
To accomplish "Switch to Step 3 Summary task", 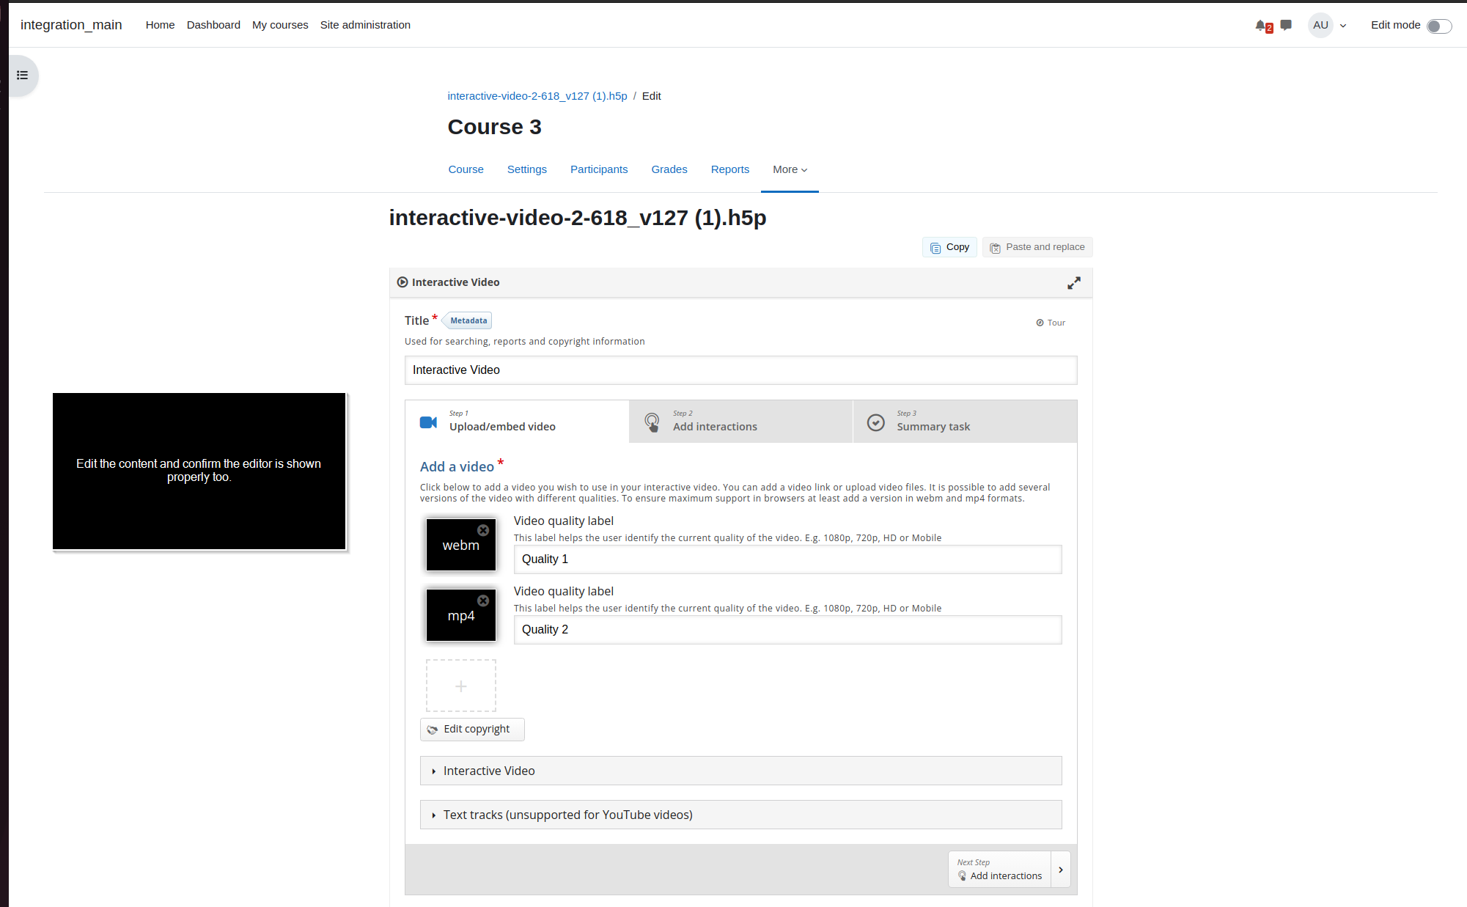I will (965, 421).
